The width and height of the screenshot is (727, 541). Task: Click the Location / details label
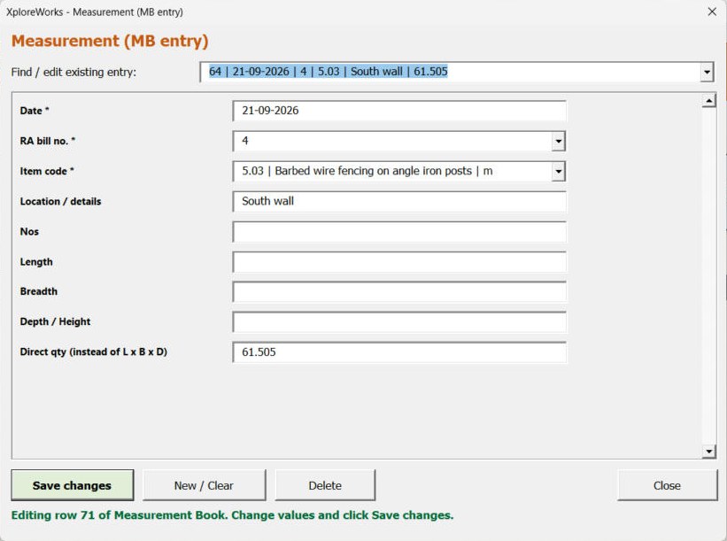(60, 201)
